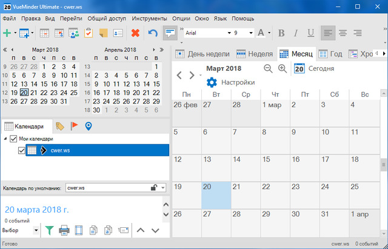Click the double-right arrow in mini calendar

(162, 50)
